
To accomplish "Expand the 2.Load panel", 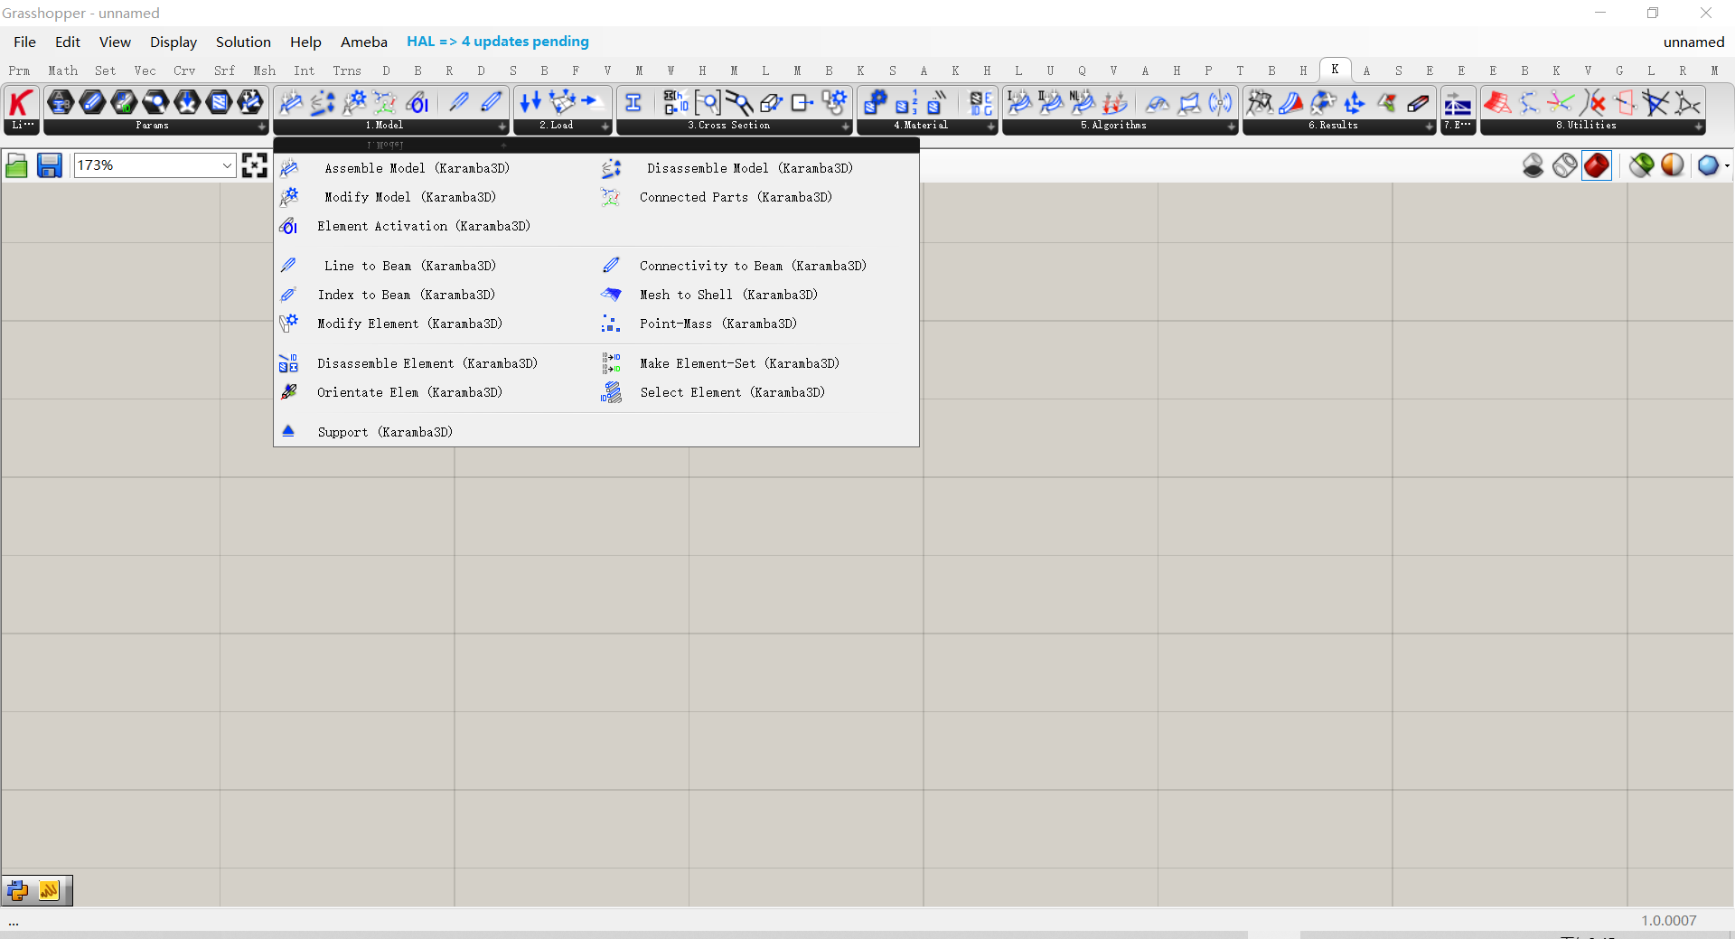I will click(605, 127).
